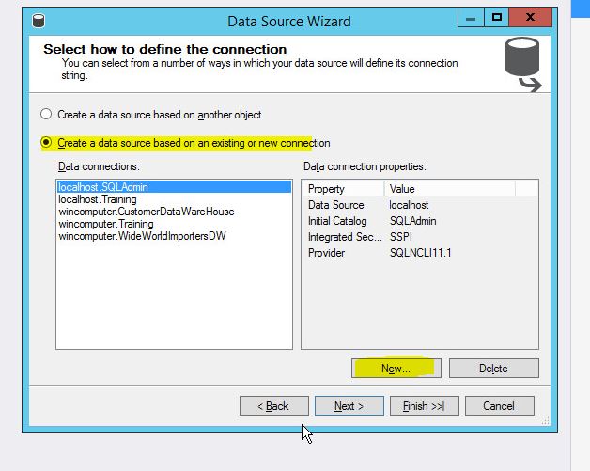Click the Value column header
This screenshot has width=590, height=471.
402,189
